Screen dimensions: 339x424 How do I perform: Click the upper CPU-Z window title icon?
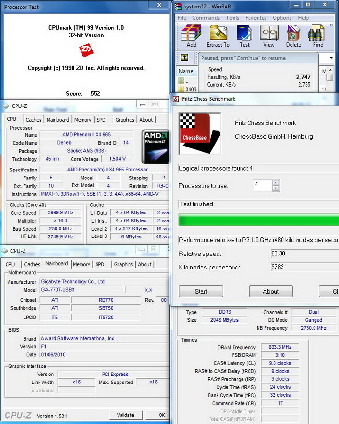6,106
